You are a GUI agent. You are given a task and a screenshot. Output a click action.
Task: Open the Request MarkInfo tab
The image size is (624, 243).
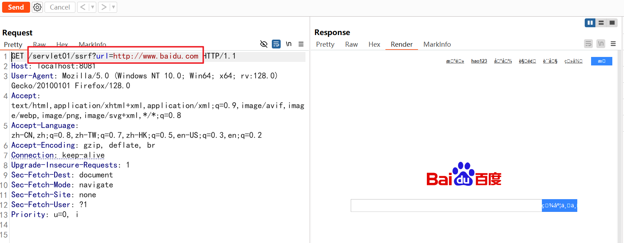(92, 45)
